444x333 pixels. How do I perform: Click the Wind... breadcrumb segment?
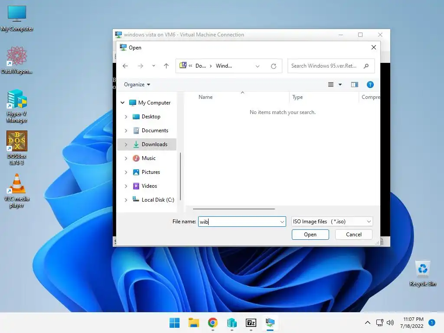(x=224, y=66)
